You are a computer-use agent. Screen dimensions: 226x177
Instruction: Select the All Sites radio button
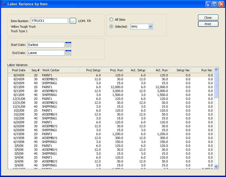coord(111,20)
